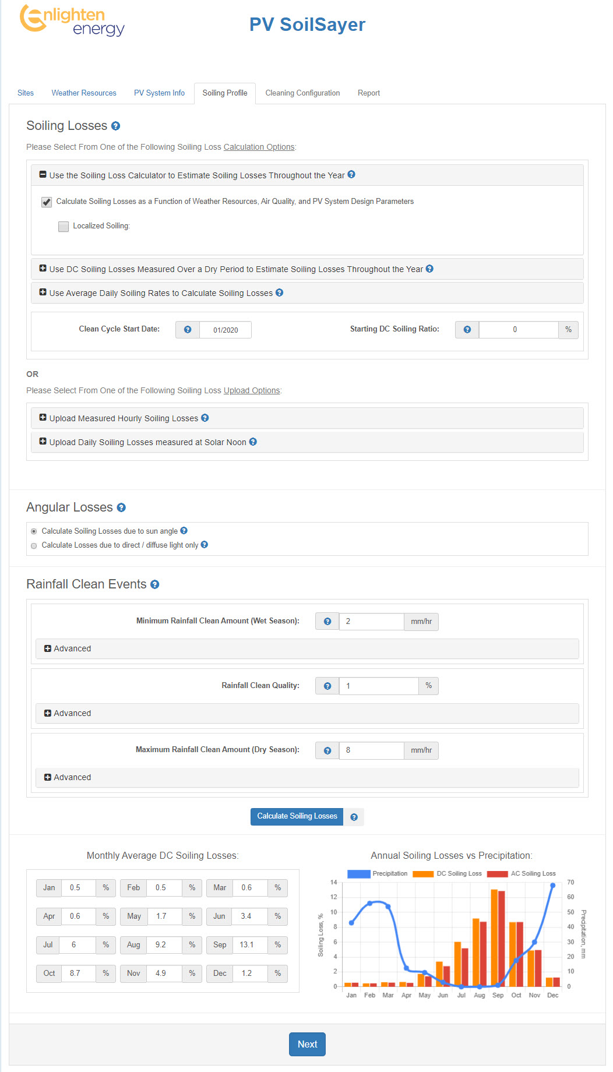Click help icon next to Calculate Soiling Losses
The height and width of the screenshot is (1072, 613).
click(x=354, y=817)
